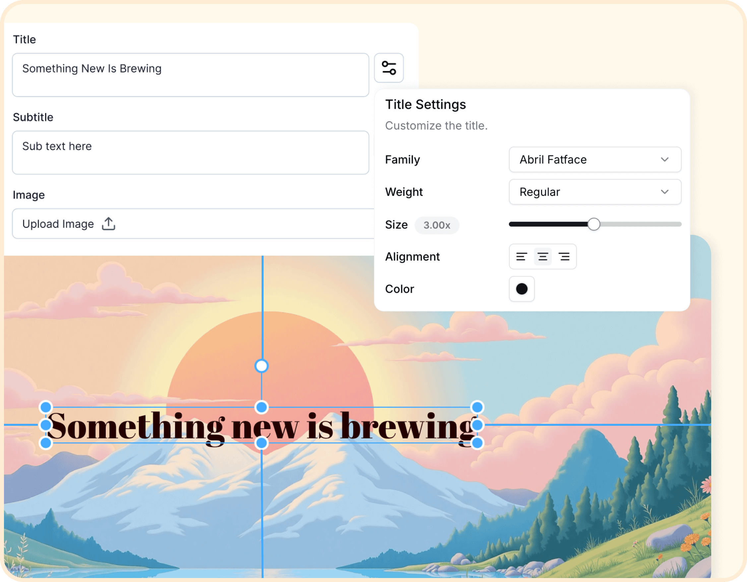Click the 3.00x size badge
The height and width of the screenshot is (582, 747).
coord(437,225)
